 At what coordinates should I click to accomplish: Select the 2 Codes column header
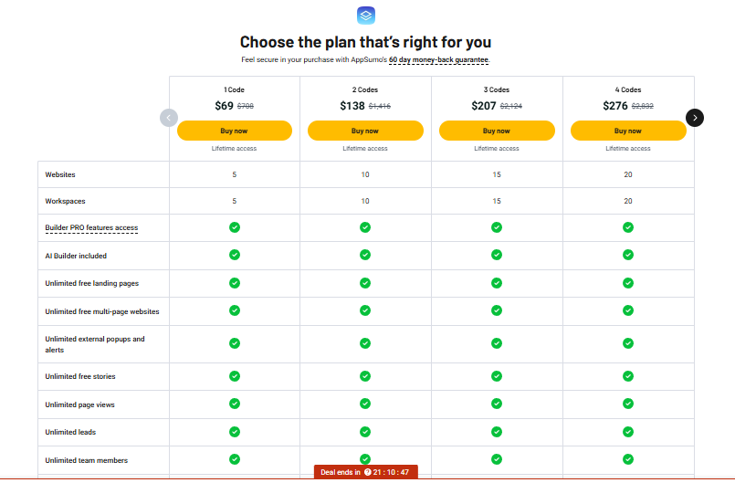(365, 89)
